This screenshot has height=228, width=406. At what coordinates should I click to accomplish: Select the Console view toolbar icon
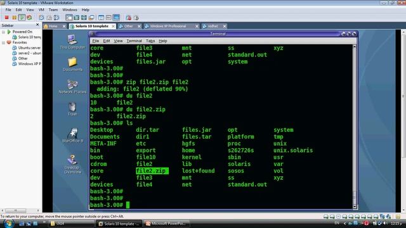pos(116,18)
